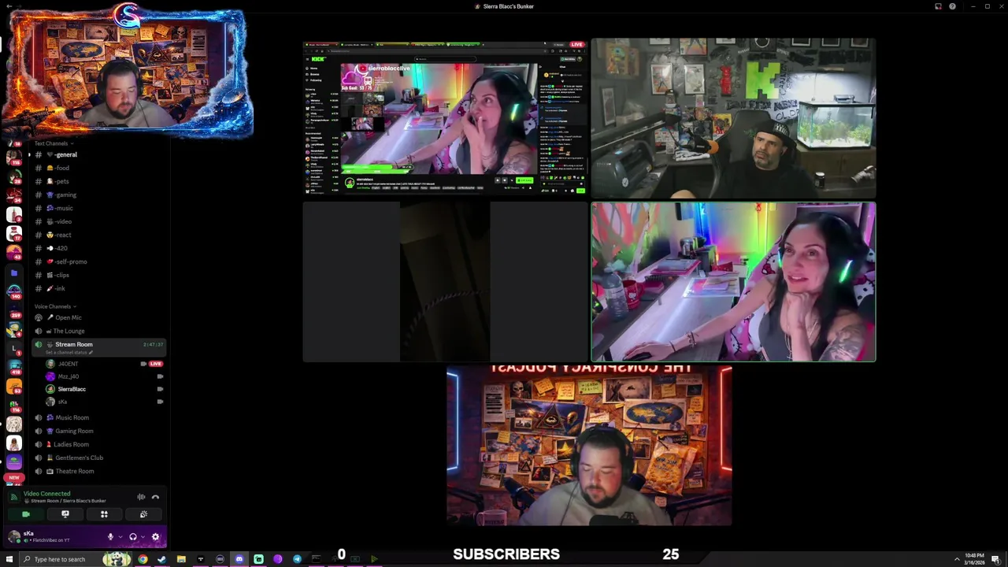Mute the microphone in user panel
The image size is (1008, 567).
pyautogui.click(x=110, y=537)
